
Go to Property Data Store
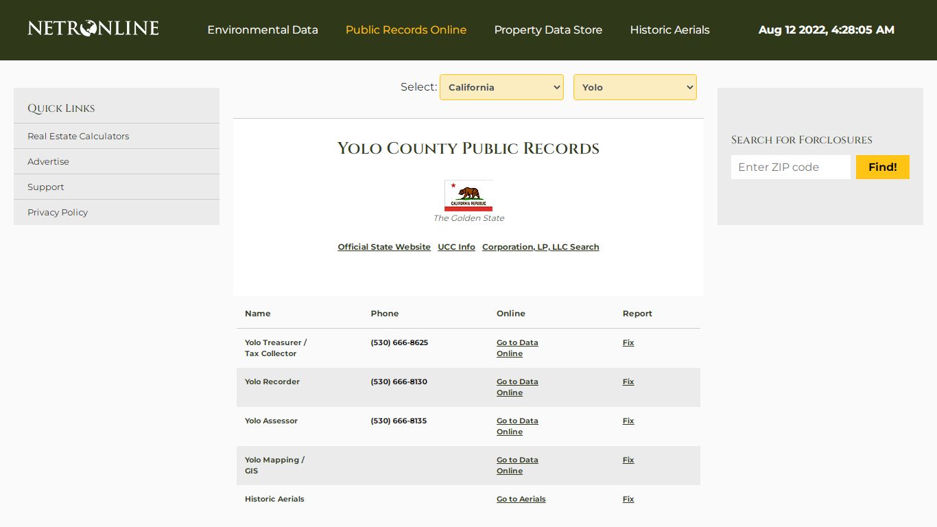[x=548, y=30]
